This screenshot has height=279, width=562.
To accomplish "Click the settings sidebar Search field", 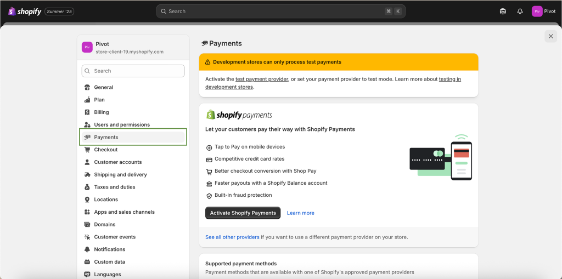I will pos(133,71).
